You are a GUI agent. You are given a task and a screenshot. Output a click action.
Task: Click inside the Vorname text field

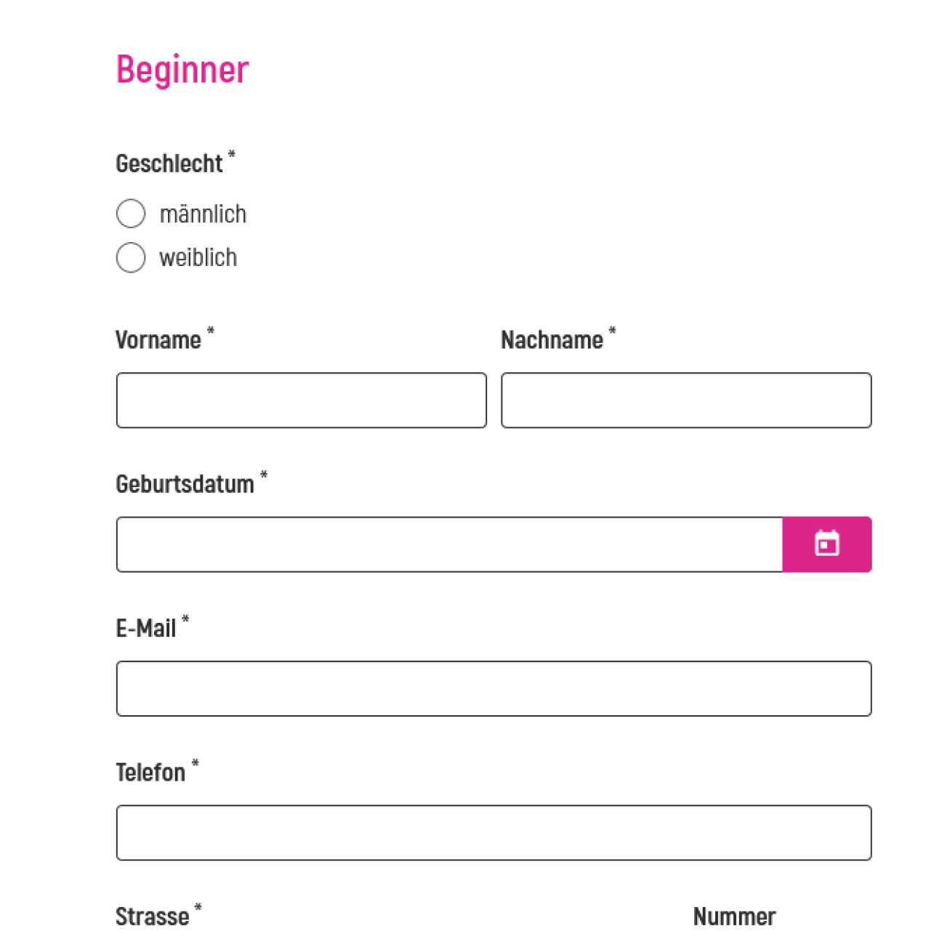coord(301,400)
